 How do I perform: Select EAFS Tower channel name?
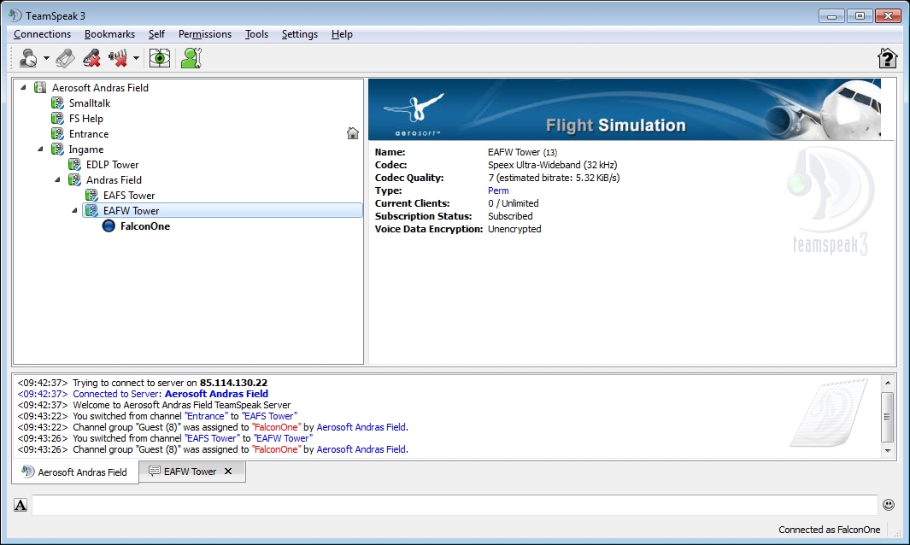click(129, 195)
